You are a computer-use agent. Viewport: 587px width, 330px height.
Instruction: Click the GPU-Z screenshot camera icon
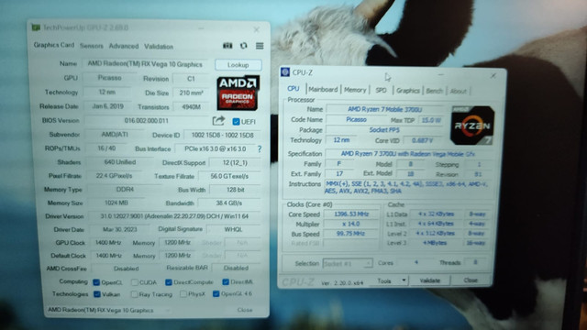pos(227,46)
